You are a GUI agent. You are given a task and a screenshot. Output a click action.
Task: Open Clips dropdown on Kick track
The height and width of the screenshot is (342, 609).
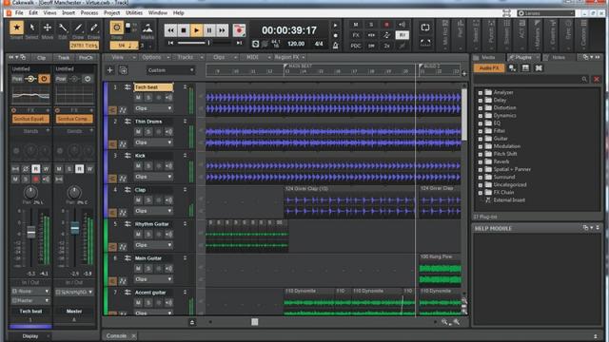click(153, 177)
